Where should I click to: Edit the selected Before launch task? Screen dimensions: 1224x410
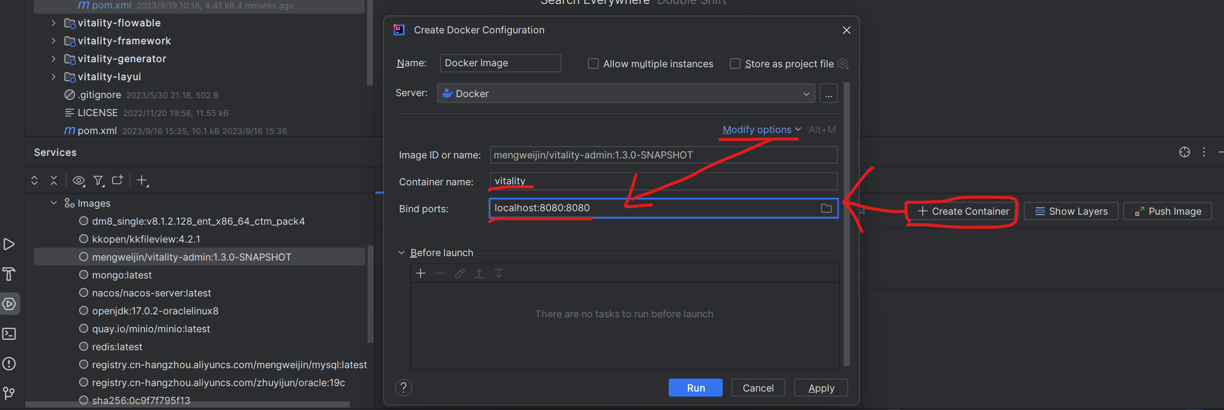pos(459,273)
